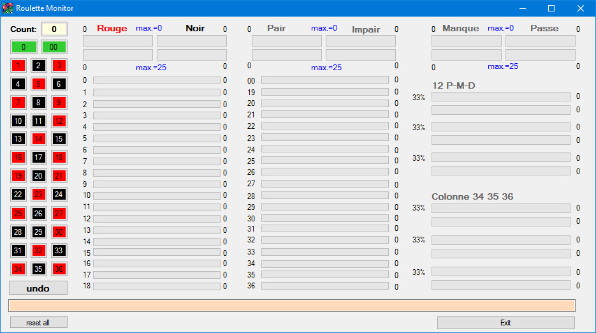Viewport: 596px width, 333px height.
Task: Click the green 00 number button
Action: click(x=54, y=47)
